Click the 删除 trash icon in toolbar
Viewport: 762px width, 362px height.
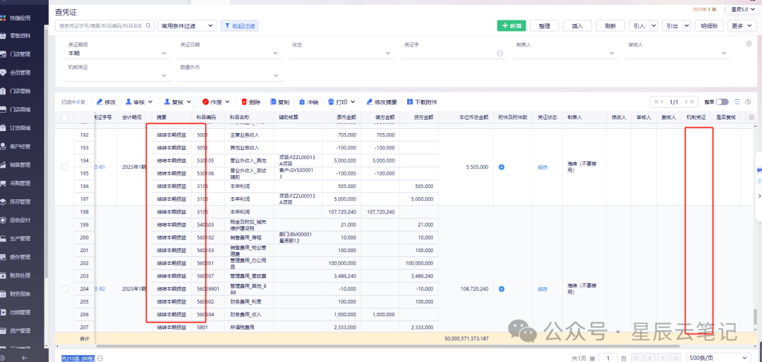(x=244, y=102)
